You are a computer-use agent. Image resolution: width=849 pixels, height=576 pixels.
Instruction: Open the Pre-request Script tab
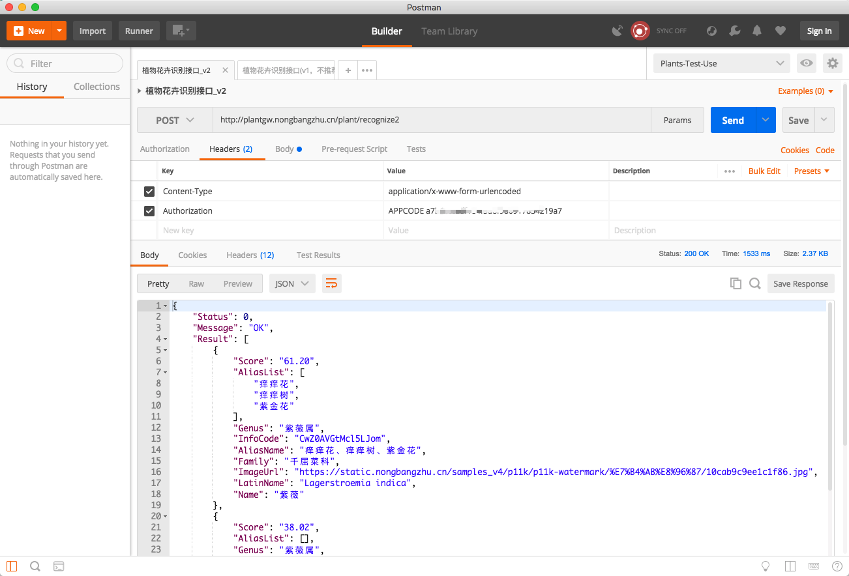354,149
